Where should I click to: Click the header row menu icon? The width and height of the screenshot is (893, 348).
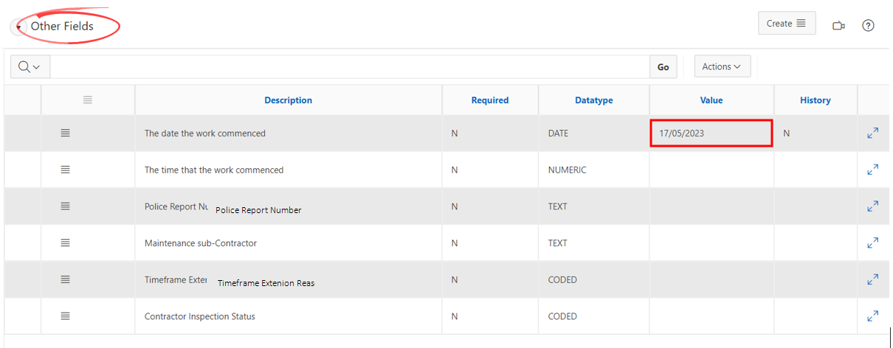(x=88, y=100)
